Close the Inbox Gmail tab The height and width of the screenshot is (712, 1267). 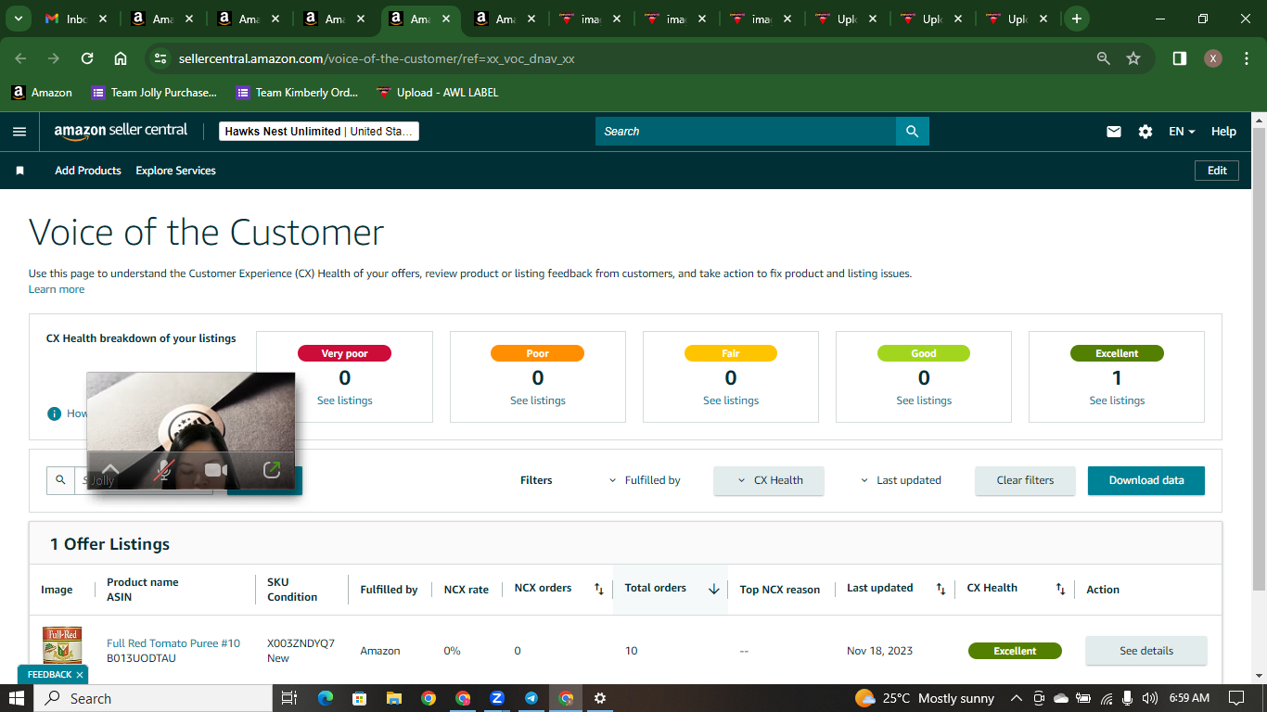(x=102, y=19)
